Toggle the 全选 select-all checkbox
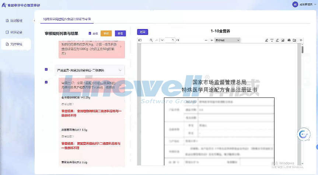Screen dimensions: 318x175 point(90,33)
